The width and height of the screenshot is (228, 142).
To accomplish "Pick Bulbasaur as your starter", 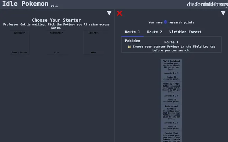I will click(x=19, y=43).
